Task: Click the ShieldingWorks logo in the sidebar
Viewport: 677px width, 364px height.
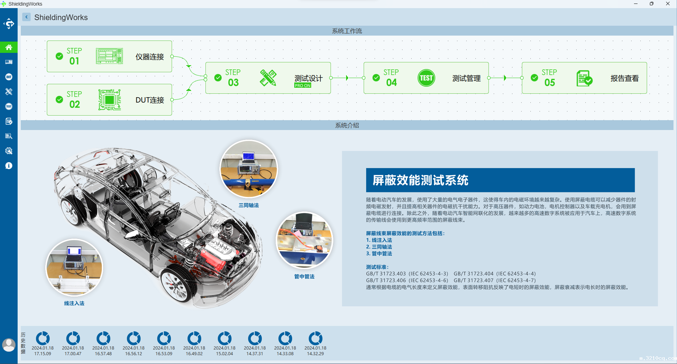Action: 9,24
